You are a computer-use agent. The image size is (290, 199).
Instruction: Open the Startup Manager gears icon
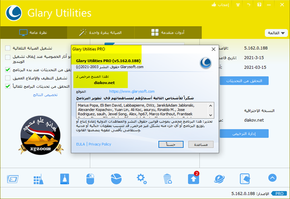click(142, 179)
